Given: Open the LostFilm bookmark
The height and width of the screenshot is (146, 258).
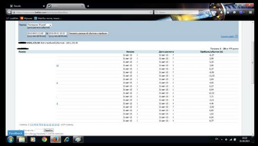Looking at the screenshot, I should coord(12,18).
